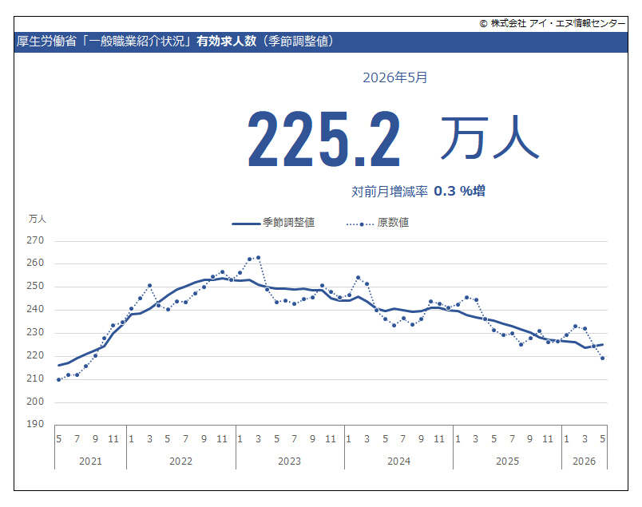Click the copyright text 株式会社 アイ・エヌ情報センター
The image size is (642, 507).
coord(553,23)
